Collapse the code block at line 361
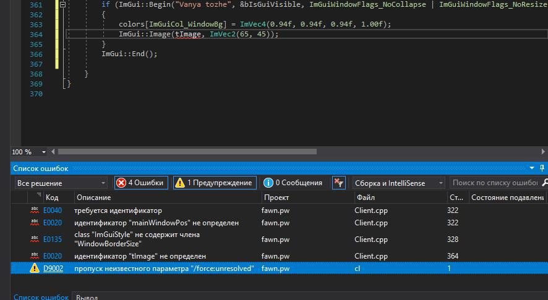Screen dimensions: 548x300 62,4
